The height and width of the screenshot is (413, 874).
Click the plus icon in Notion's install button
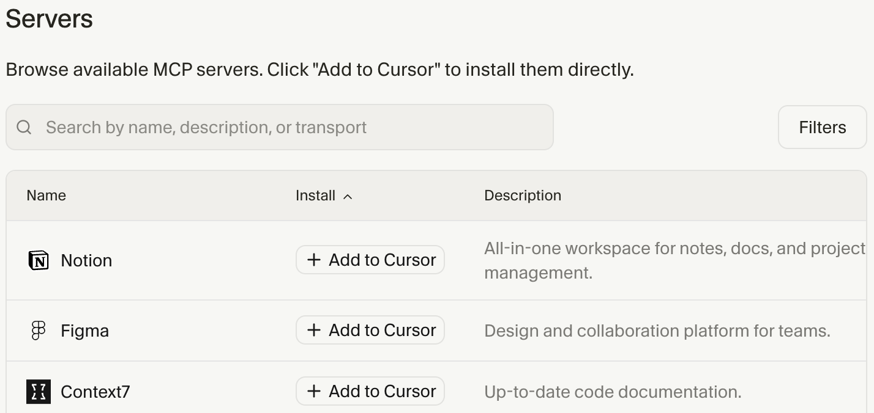[x=314, y=260]
